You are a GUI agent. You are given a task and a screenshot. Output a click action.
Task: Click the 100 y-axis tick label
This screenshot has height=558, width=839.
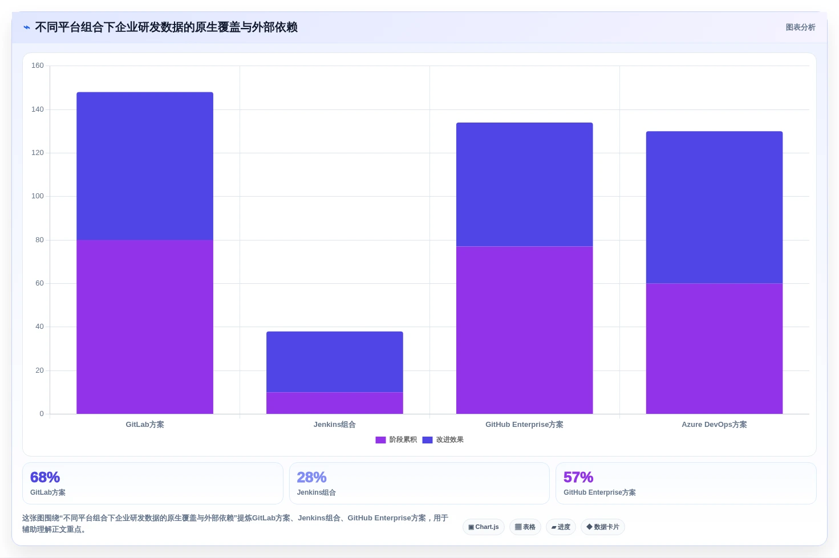point(38,196)
